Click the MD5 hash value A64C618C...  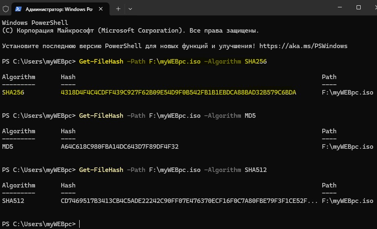120,147
